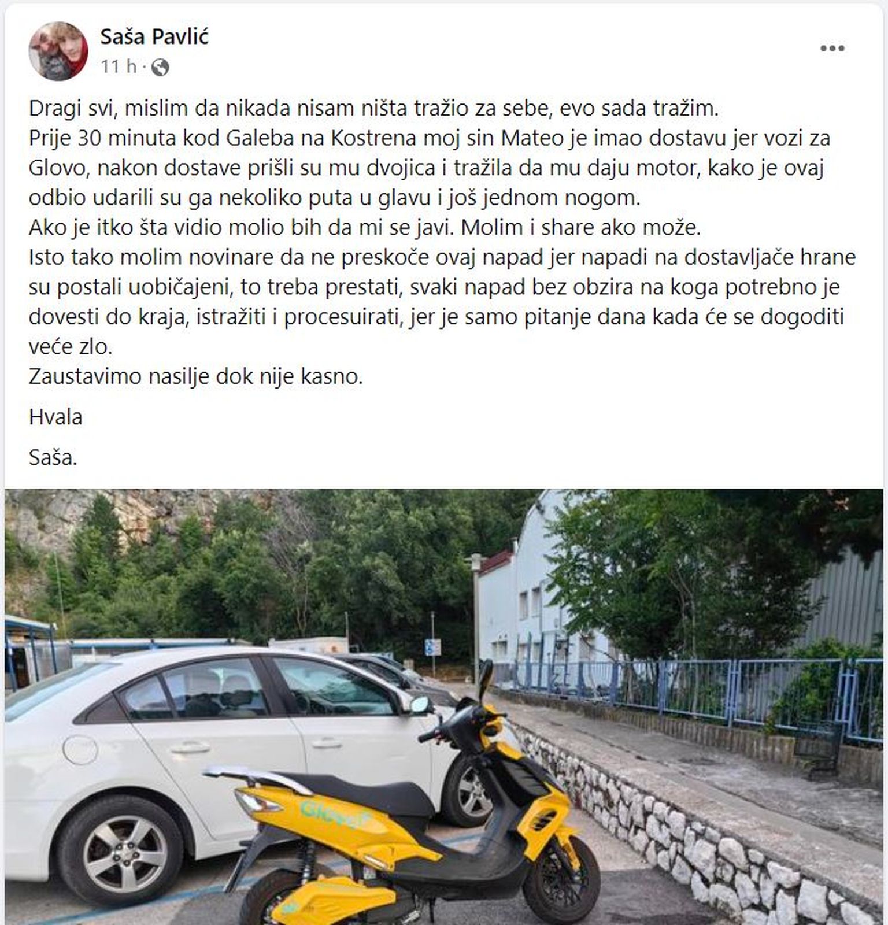Open the three-dot post options menu
Screen dimensions: 888x925
pyautogui.click(x=832, y=49)
